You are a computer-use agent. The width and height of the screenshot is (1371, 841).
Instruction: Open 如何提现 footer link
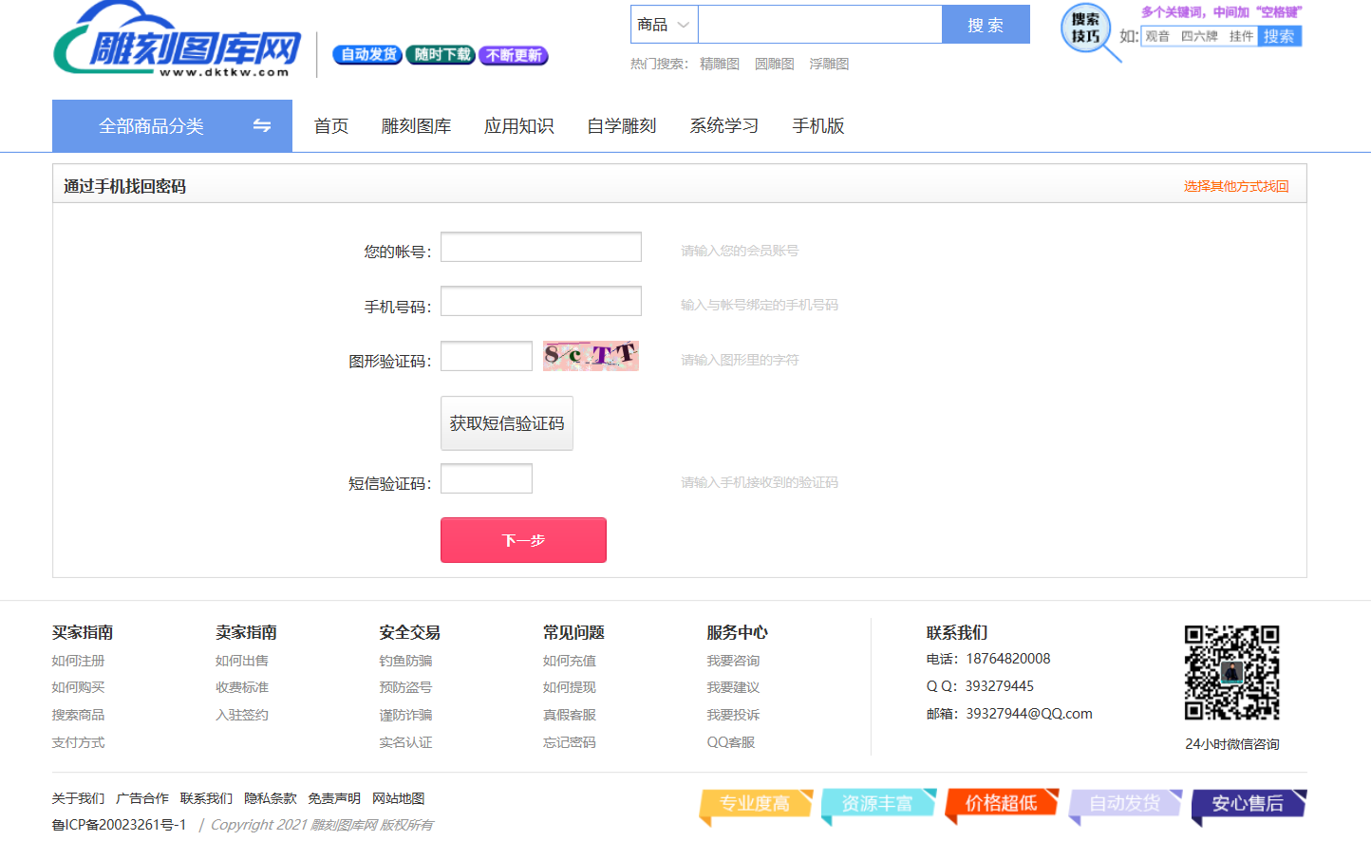(570, 687)
